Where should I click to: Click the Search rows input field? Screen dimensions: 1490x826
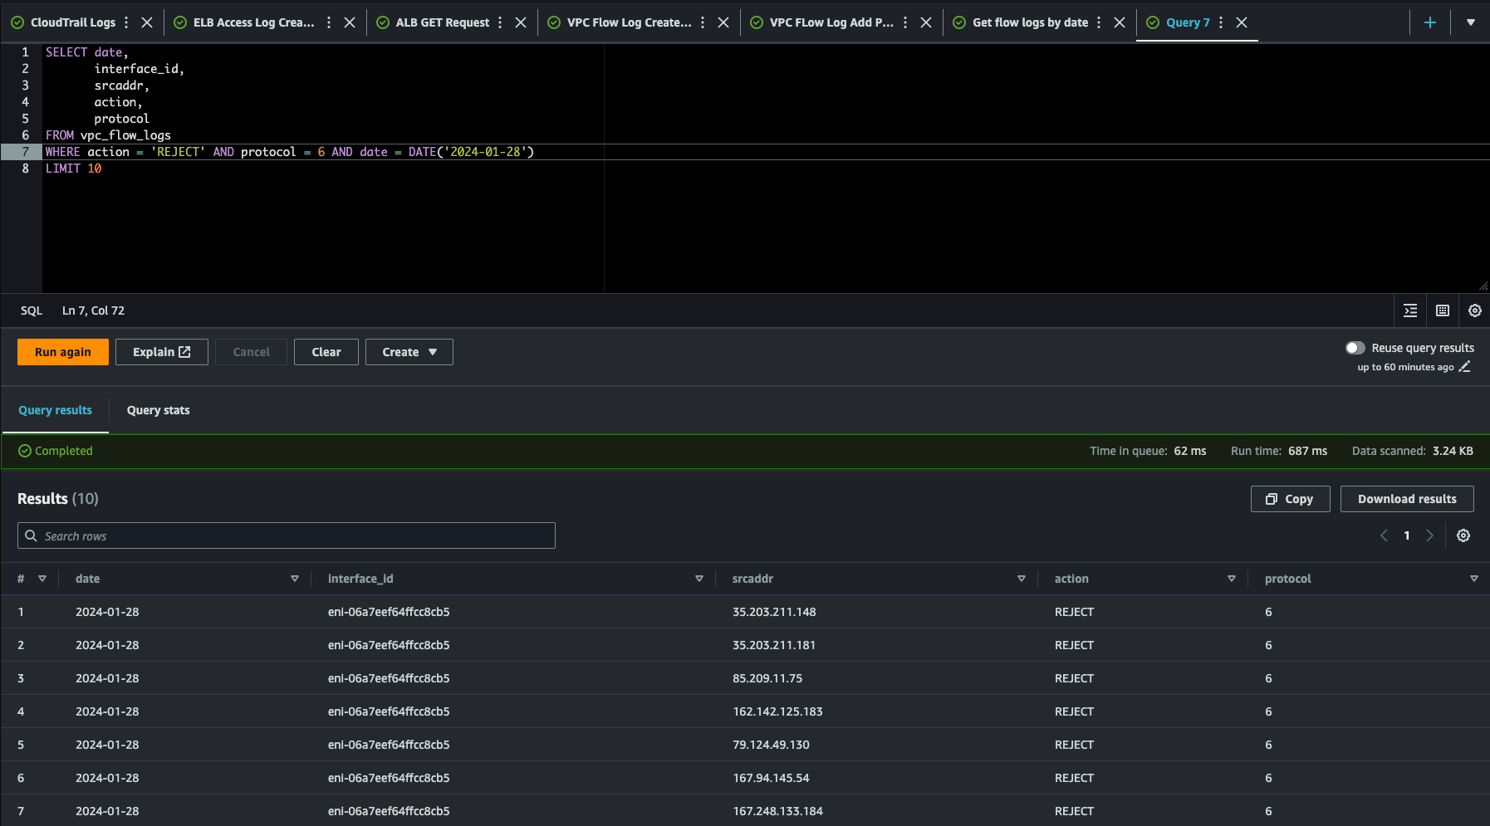click(x=287, y=535)
